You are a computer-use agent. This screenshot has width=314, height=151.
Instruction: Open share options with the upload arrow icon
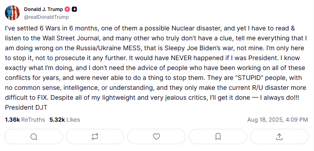tap(279, 137)
